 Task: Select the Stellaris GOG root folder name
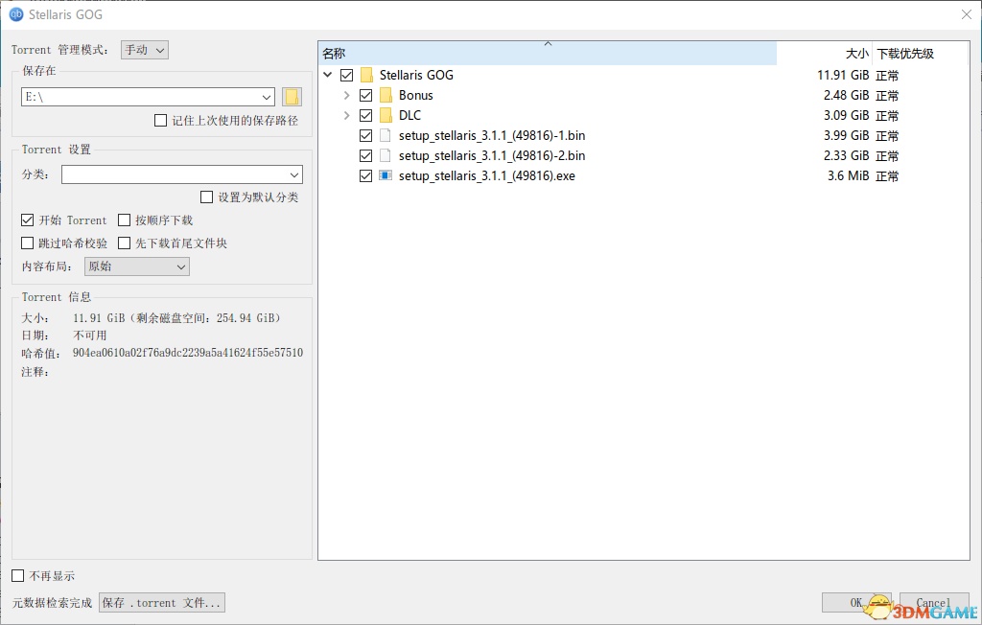coord(416,75)
